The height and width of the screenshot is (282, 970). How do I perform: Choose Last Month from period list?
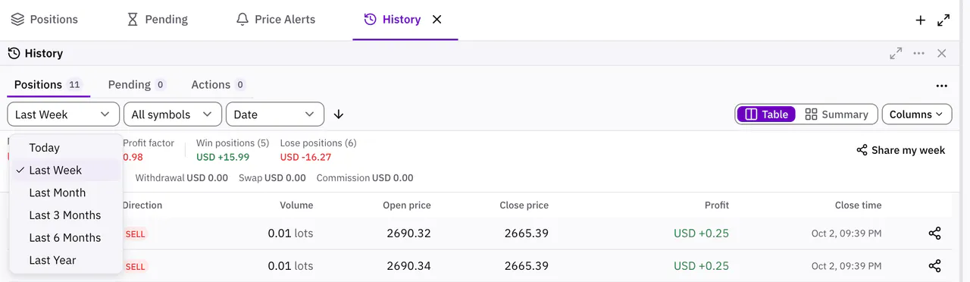click(65, 193)
